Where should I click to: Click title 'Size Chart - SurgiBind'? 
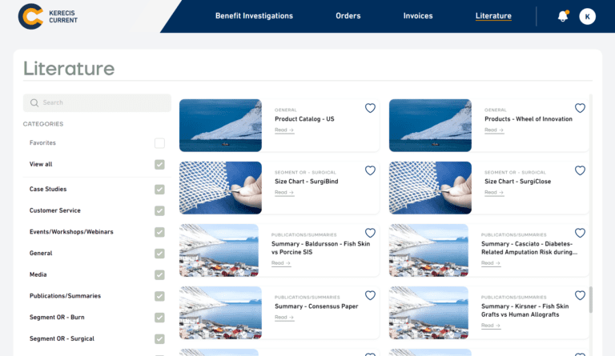coord(307,182)
